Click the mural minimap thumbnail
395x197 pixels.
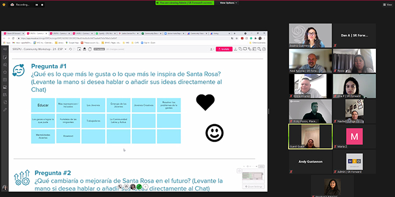coord(253,176)
